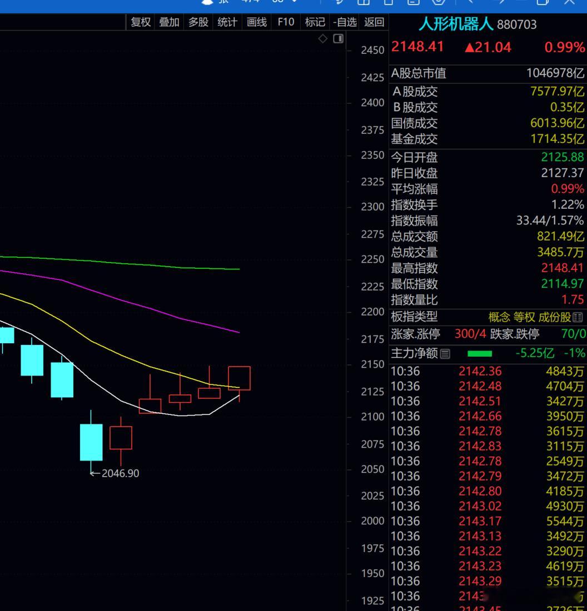Click the 标记 mark button
Viewport: 587px width, 611px height.
315,22
